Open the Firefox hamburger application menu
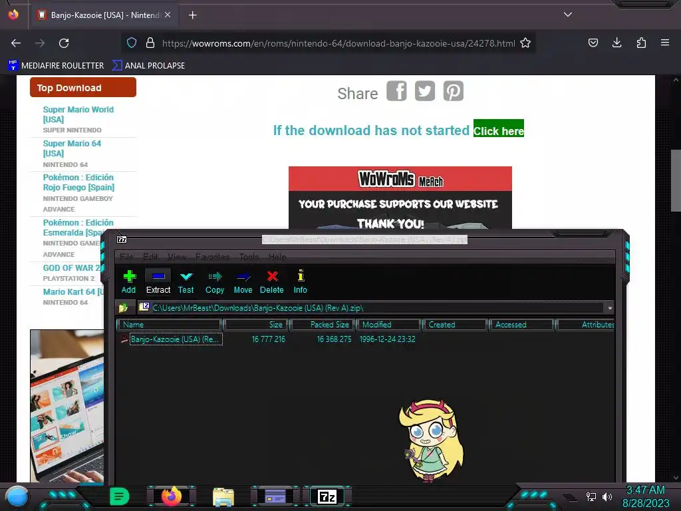The height and width of the screenshot is (511, 681). [x=665, y=43]
